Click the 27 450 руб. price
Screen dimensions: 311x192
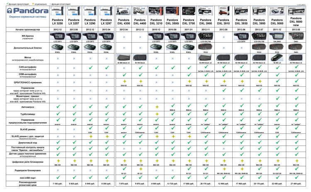pyautogui.click(x=297, y=183)
